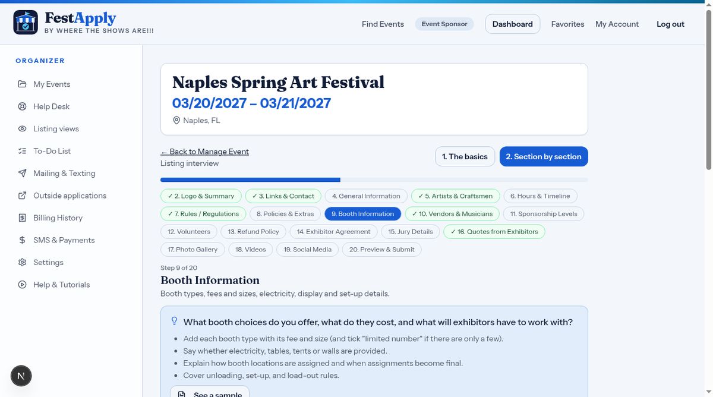Image resolution: width=713 pixels, height=397 pixels.
Task: Click the SMS & Payments dollar icon
Action: pos(23,240)
